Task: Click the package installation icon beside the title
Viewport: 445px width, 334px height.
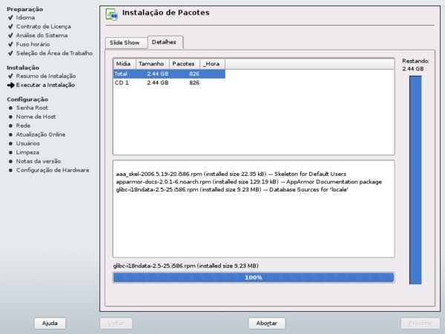Action: pyautogui.click(x=111, y=14)
